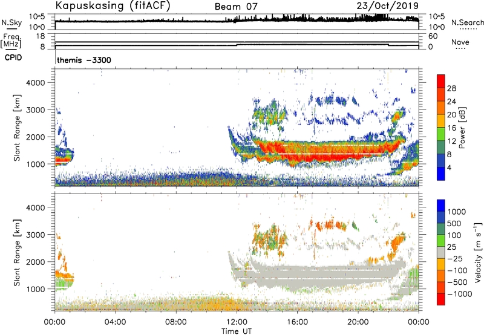This screenshot has width=484, height=335.
Task: Click the Slant Range label of power panel
Action: pos(17,128)
